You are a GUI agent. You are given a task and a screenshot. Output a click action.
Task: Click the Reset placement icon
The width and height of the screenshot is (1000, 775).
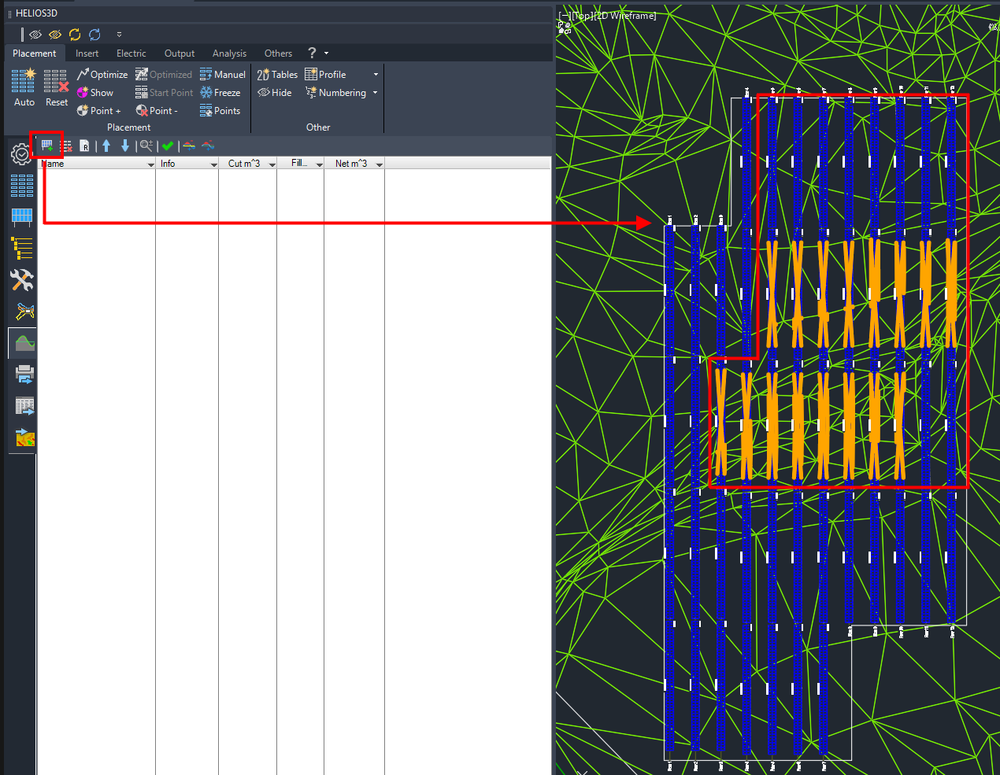56,87
